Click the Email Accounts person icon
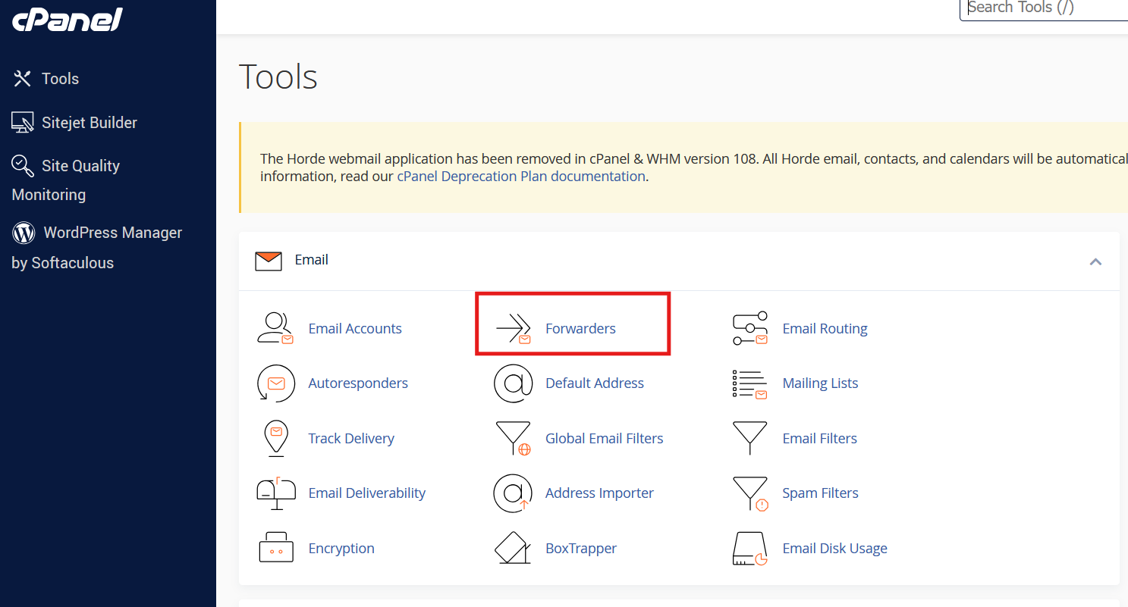Screen dimensions: 1128x607 275,328
